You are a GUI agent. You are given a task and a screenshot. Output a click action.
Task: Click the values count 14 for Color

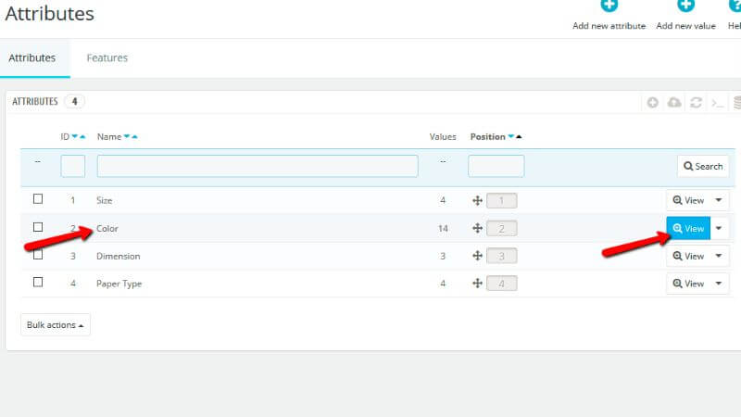pos(443,228)
